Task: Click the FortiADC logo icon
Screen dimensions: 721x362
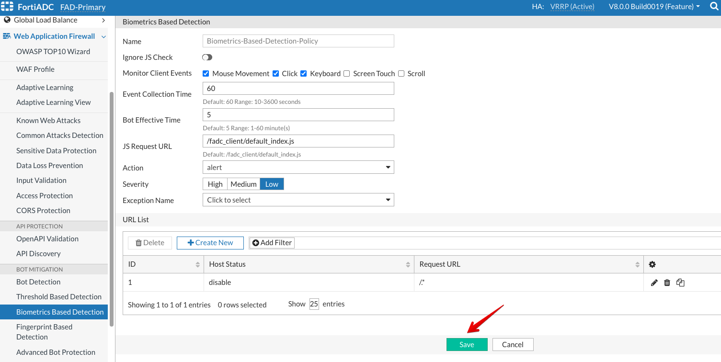Action: (x=7, y=7)
